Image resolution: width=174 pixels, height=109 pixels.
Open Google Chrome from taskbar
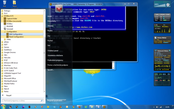73,107
